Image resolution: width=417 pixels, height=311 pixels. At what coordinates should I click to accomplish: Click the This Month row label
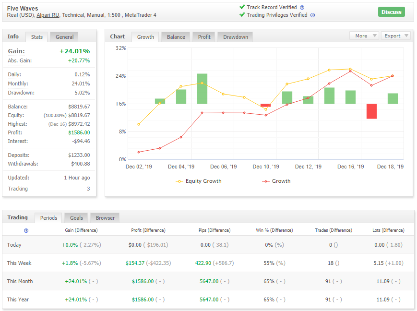[20, 281]
